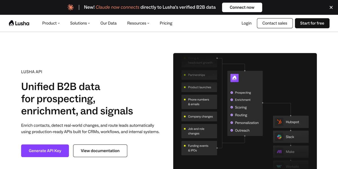The image size is (338, 169).
Task: Click the checkmark icon beside Personalization
Action: [232, 123]
